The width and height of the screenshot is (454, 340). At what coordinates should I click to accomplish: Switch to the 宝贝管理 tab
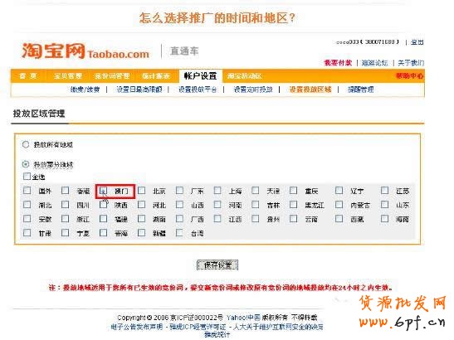pos(68,76)
